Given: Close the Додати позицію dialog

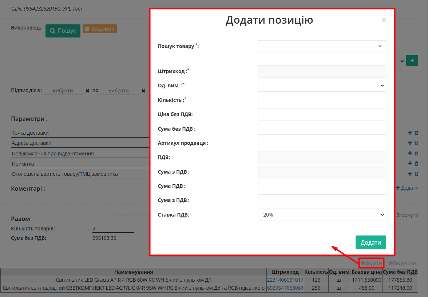Looking at the screenshot, I should pyautogui.click(x=384, y=20).
